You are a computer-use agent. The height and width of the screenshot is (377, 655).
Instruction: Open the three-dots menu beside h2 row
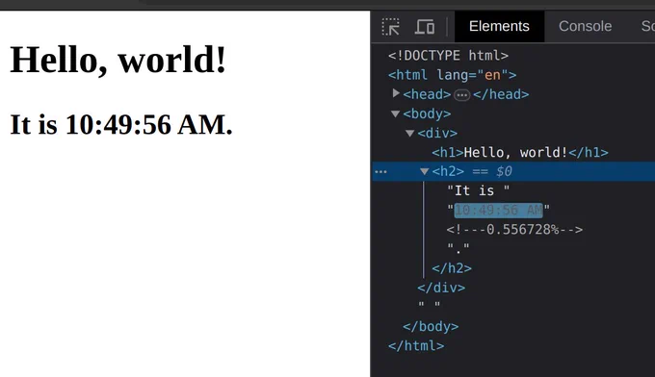tap(381, 172)
